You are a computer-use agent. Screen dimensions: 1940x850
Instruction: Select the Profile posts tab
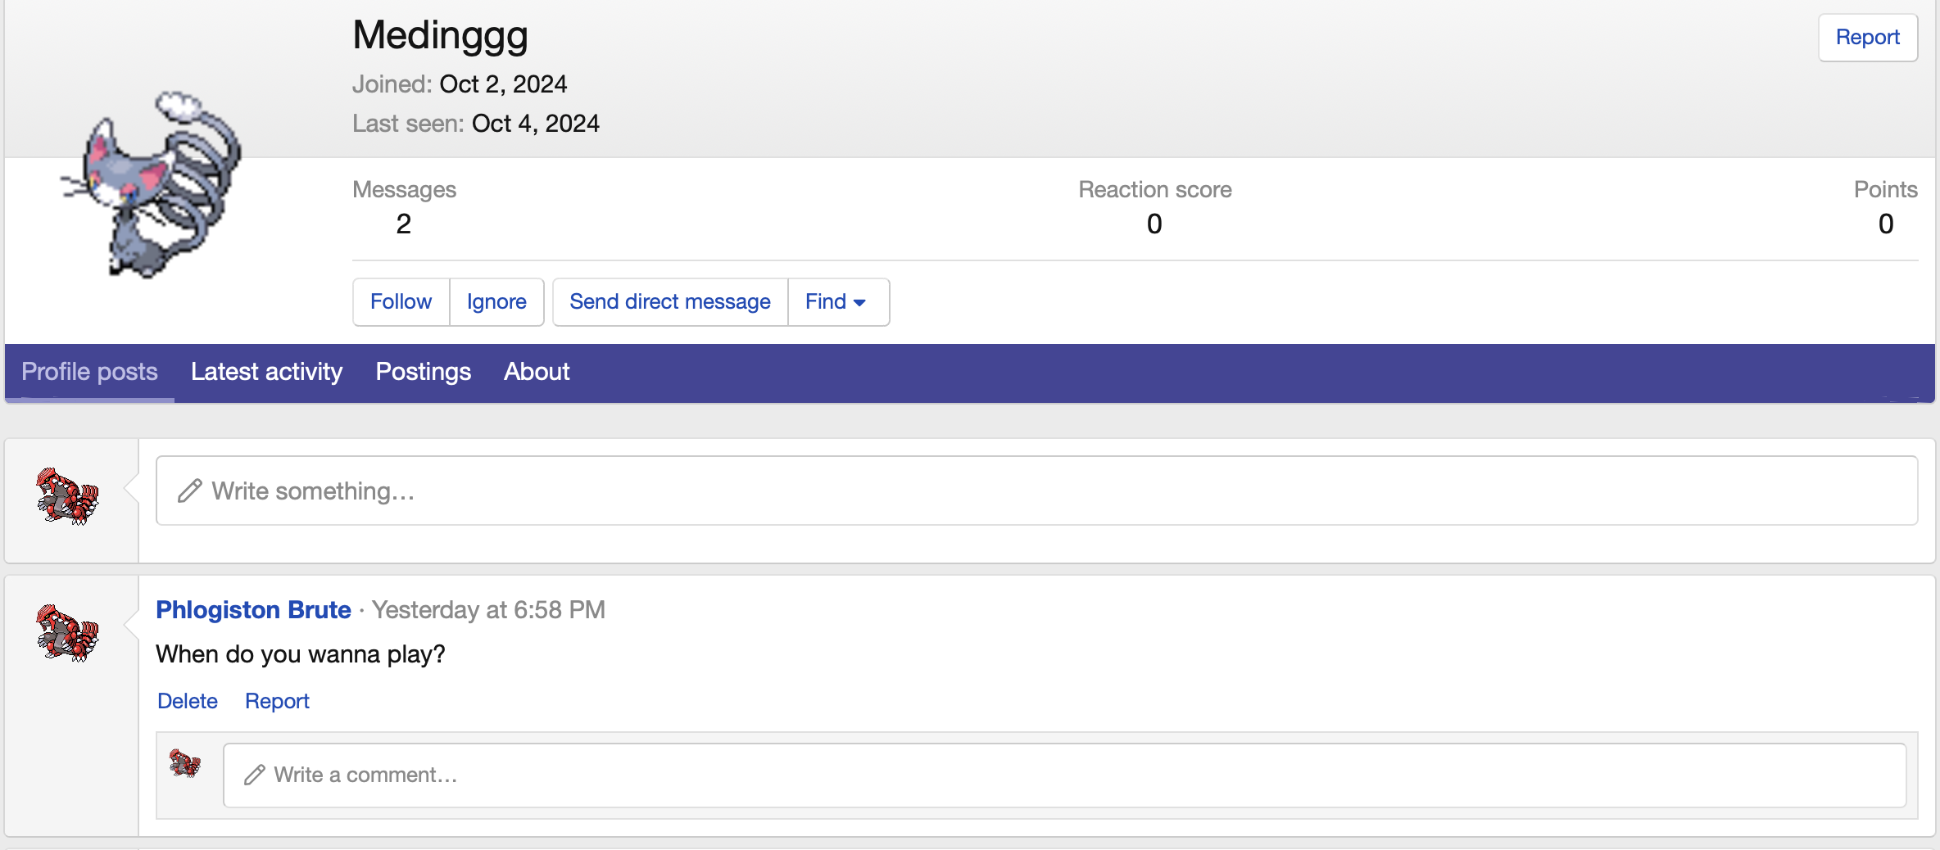pos(89,372)
